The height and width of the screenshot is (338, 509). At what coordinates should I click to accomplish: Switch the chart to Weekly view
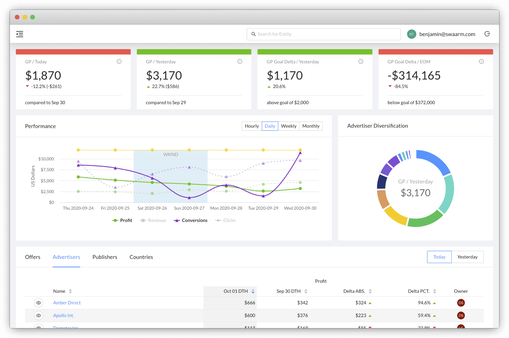click(x=289, y=126)
